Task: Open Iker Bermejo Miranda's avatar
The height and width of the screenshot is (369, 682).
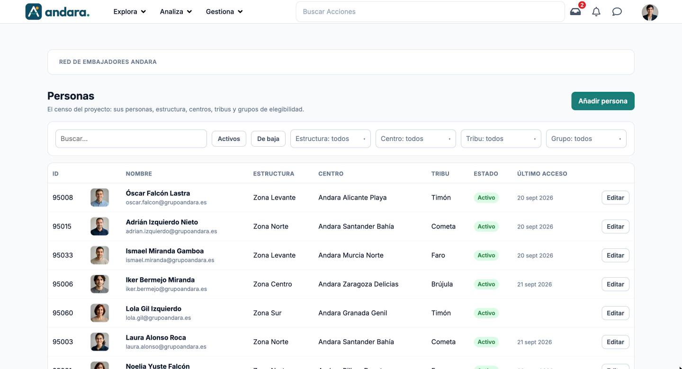Action: click(x=99, y=284)
